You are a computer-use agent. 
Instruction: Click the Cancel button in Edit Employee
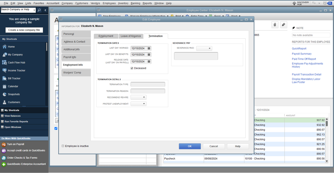pyautogui.click(x=214, y=146)
